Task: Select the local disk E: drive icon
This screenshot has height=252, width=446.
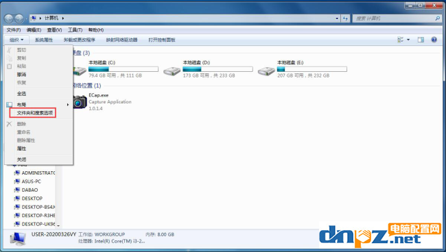Action: [x=266, y=71]
